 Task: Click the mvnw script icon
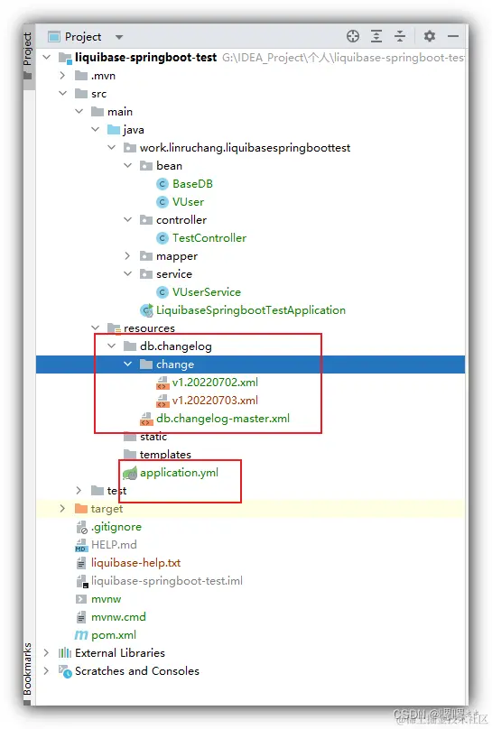coord(81,599)
